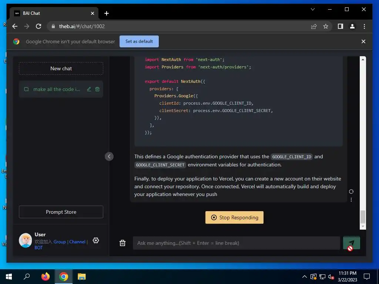This screenshot has width=379, height=284.
Task: Click Set as default button
Action: [139, 41]
